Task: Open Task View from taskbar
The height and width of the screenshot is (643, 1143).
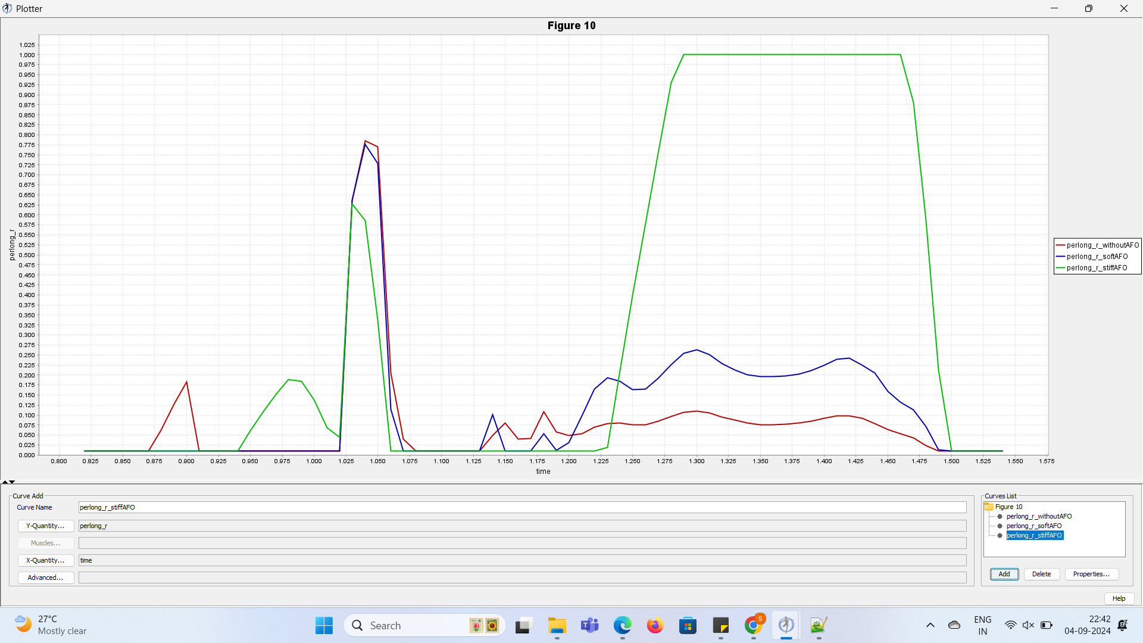Action: 523,625
